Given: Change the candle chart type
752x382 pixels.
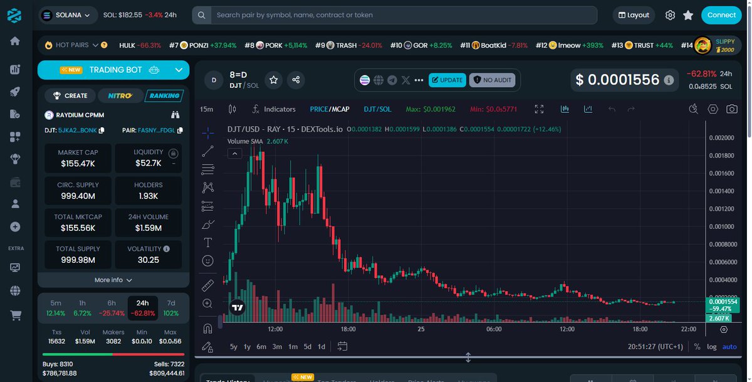Looking at the screenshot, I should (x=232, y=109).
